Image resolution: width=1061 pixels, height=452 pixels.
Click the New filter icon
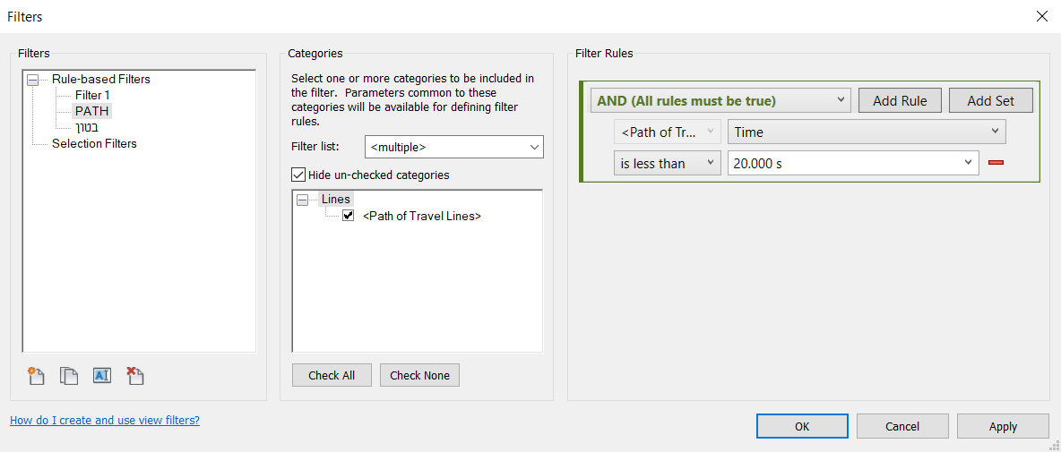(36, 376)
